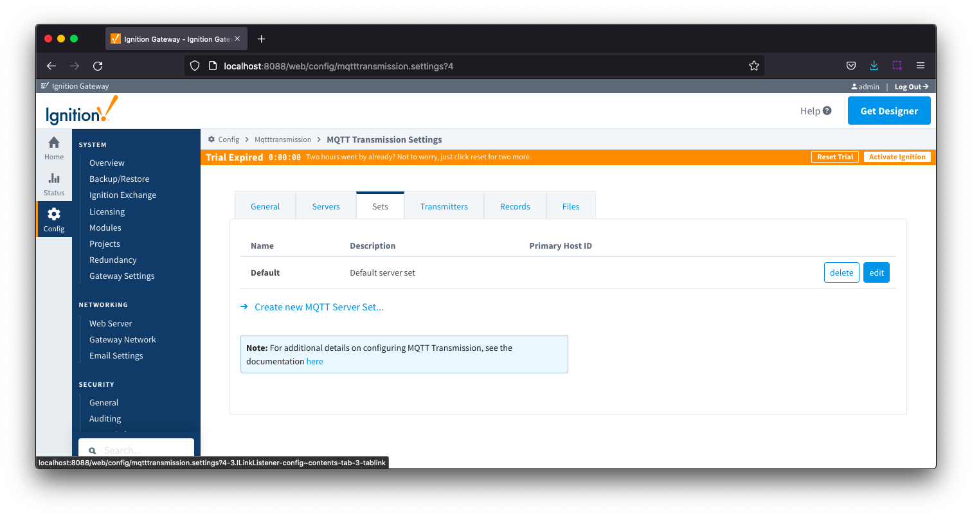Open the documentation 'here' link
Screen dimensions: 972x516
[x=314, y=362]
